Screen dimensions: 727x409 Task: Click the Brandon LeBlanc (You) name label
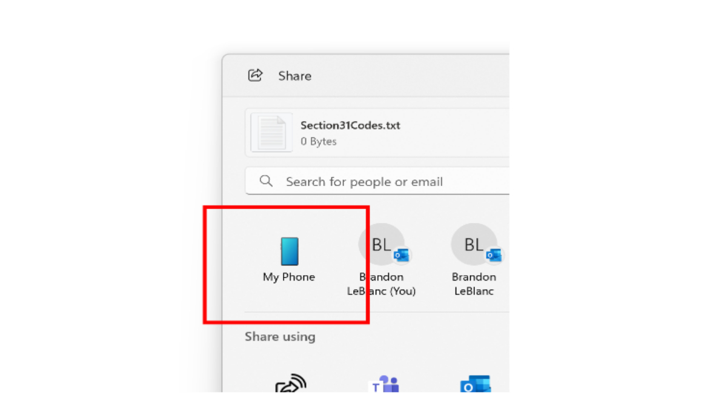tap(381, 284)
